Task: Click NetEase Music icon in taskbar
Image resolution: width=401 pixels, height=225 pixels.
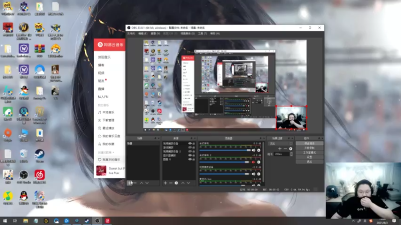Action: tap(107, 221)
